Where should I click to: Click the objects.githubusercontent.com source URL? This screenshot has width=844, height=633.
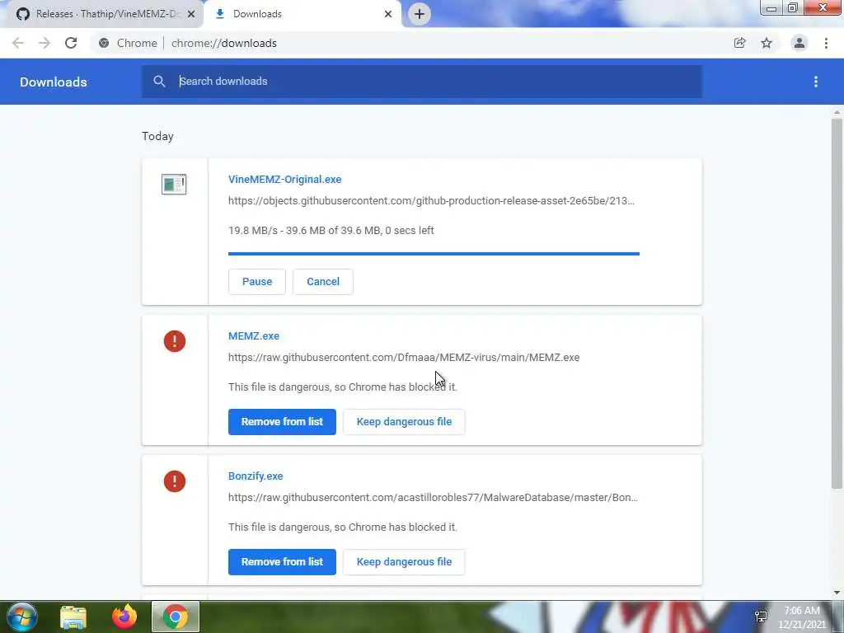click(431, 201)
